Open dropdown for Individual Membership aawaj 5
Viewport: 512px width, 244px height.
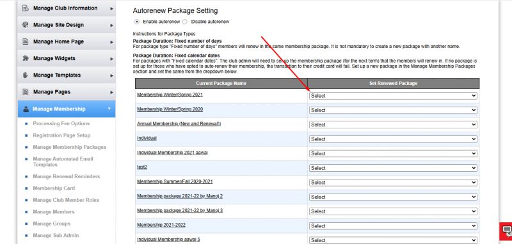393,240
